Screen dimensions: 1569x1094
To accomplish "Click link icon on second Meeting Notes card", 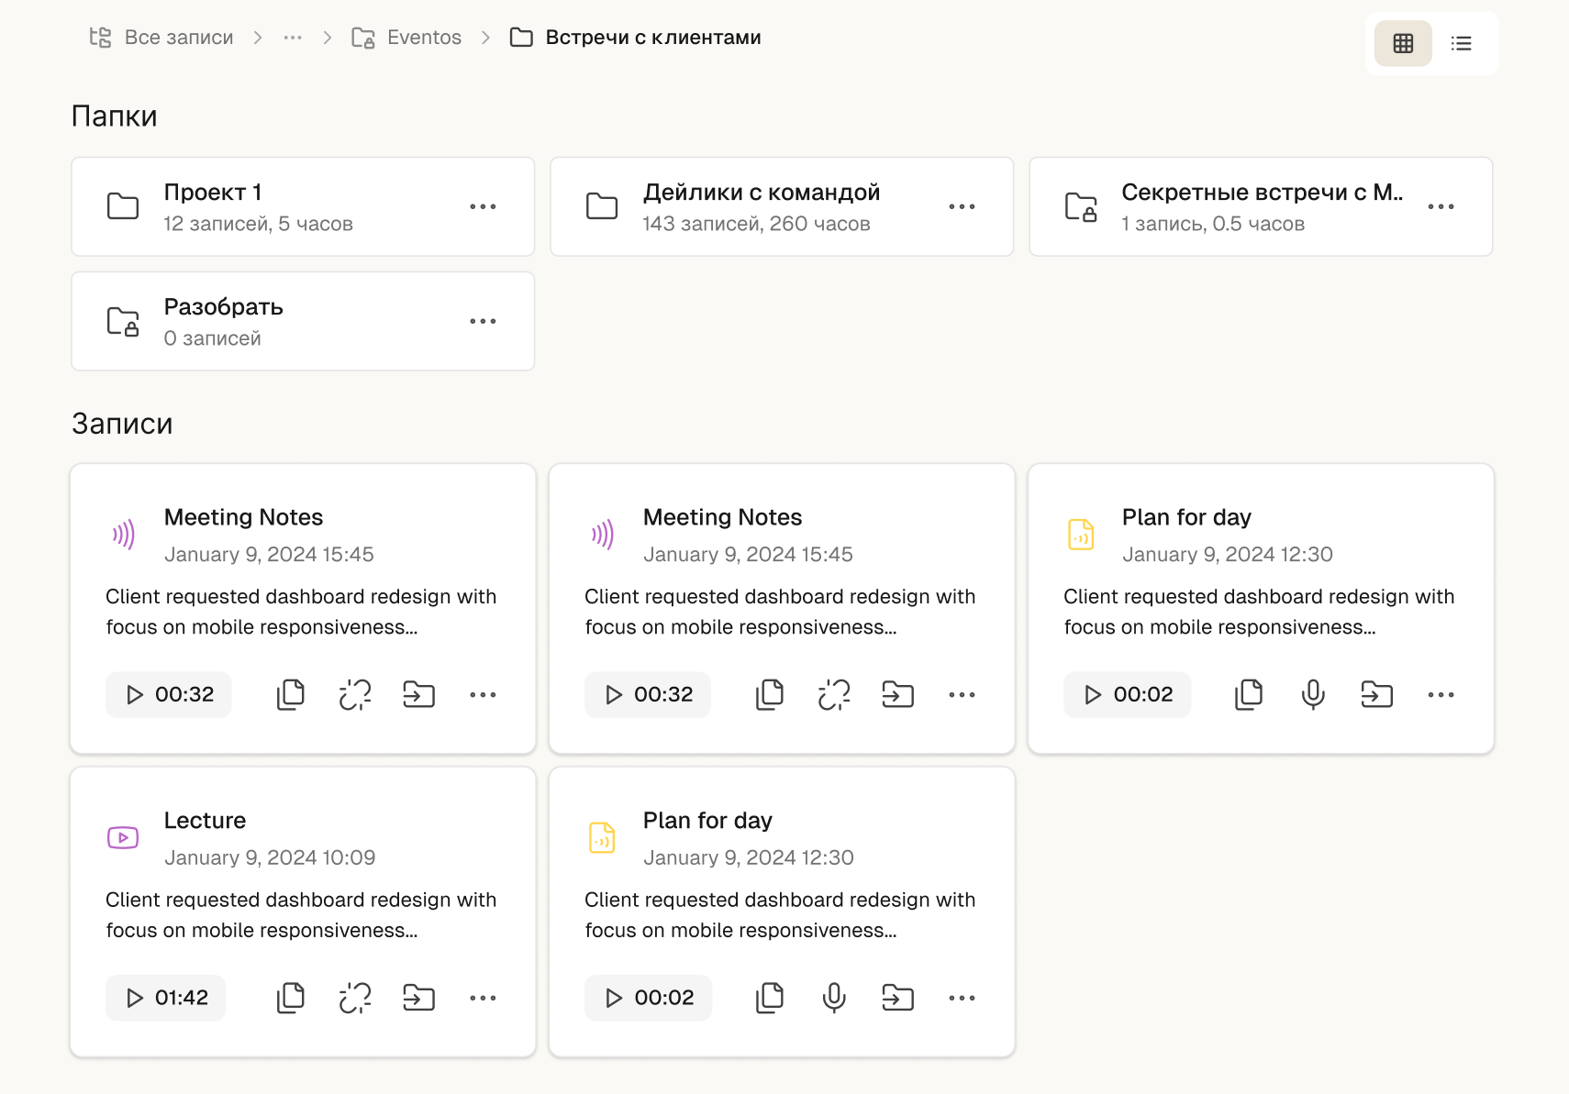I will (834, 695).
